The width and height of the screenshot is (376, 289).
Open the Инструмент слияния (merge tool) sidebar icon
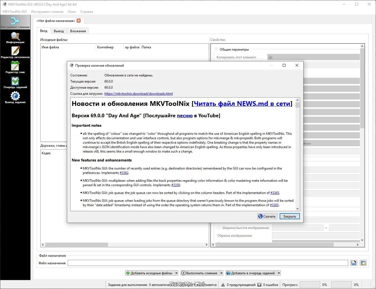(x=15, y=22)
